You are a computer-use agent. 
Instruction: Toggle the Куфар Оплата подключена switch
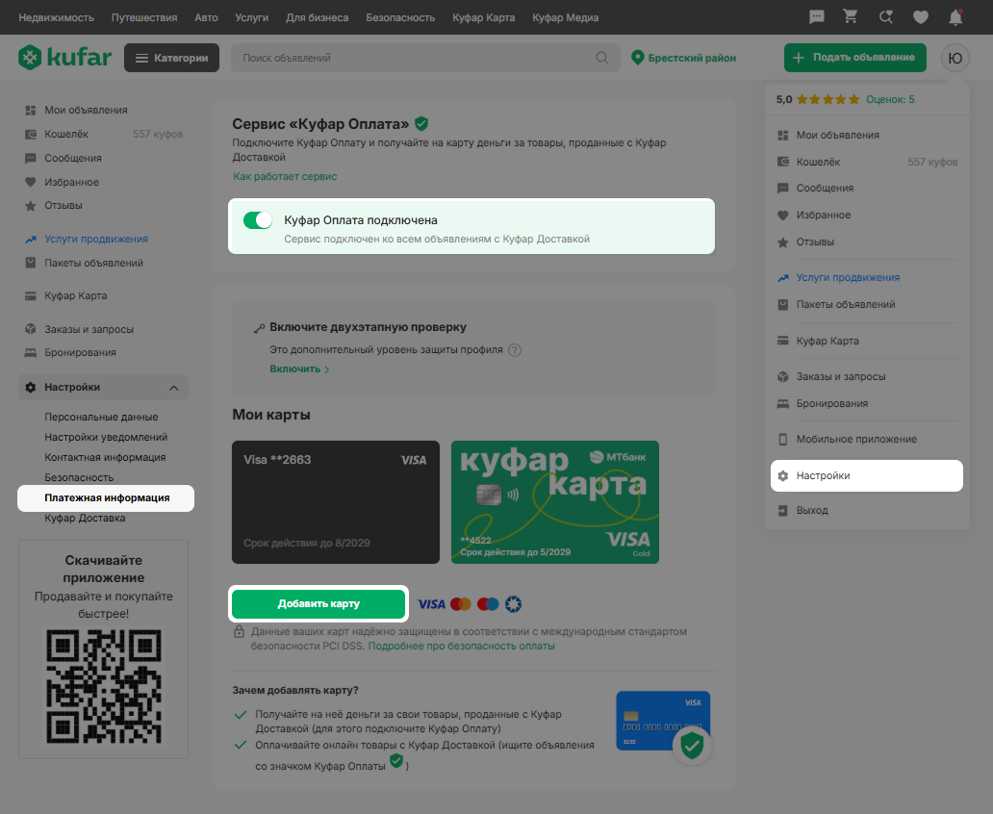258,219
